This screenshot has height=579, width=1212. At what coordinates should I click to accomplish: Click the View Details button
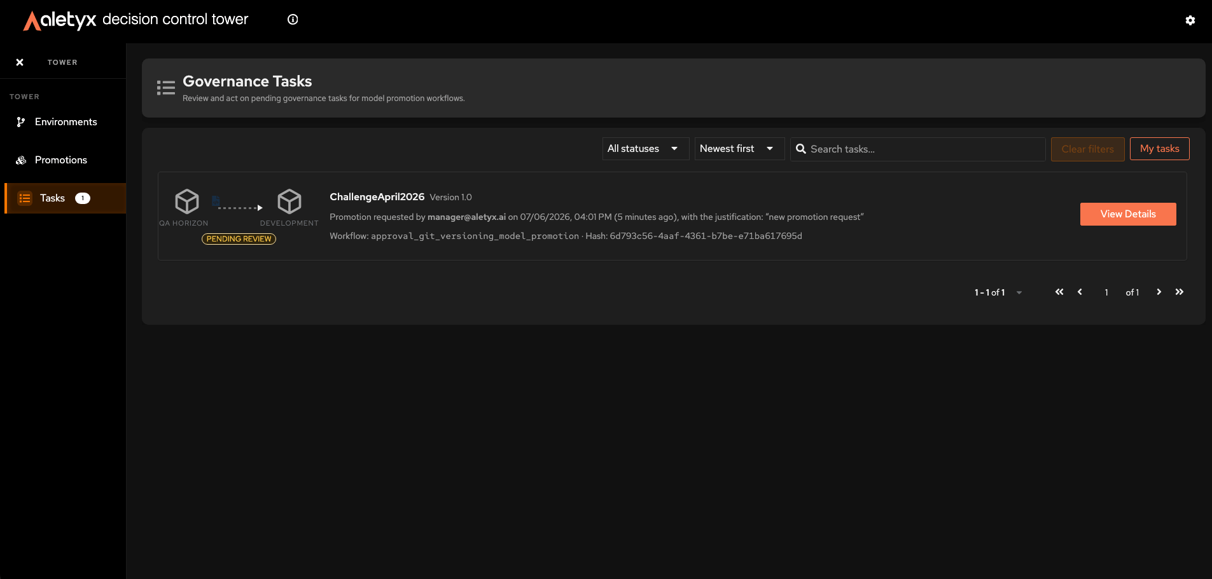[1128, 214]
